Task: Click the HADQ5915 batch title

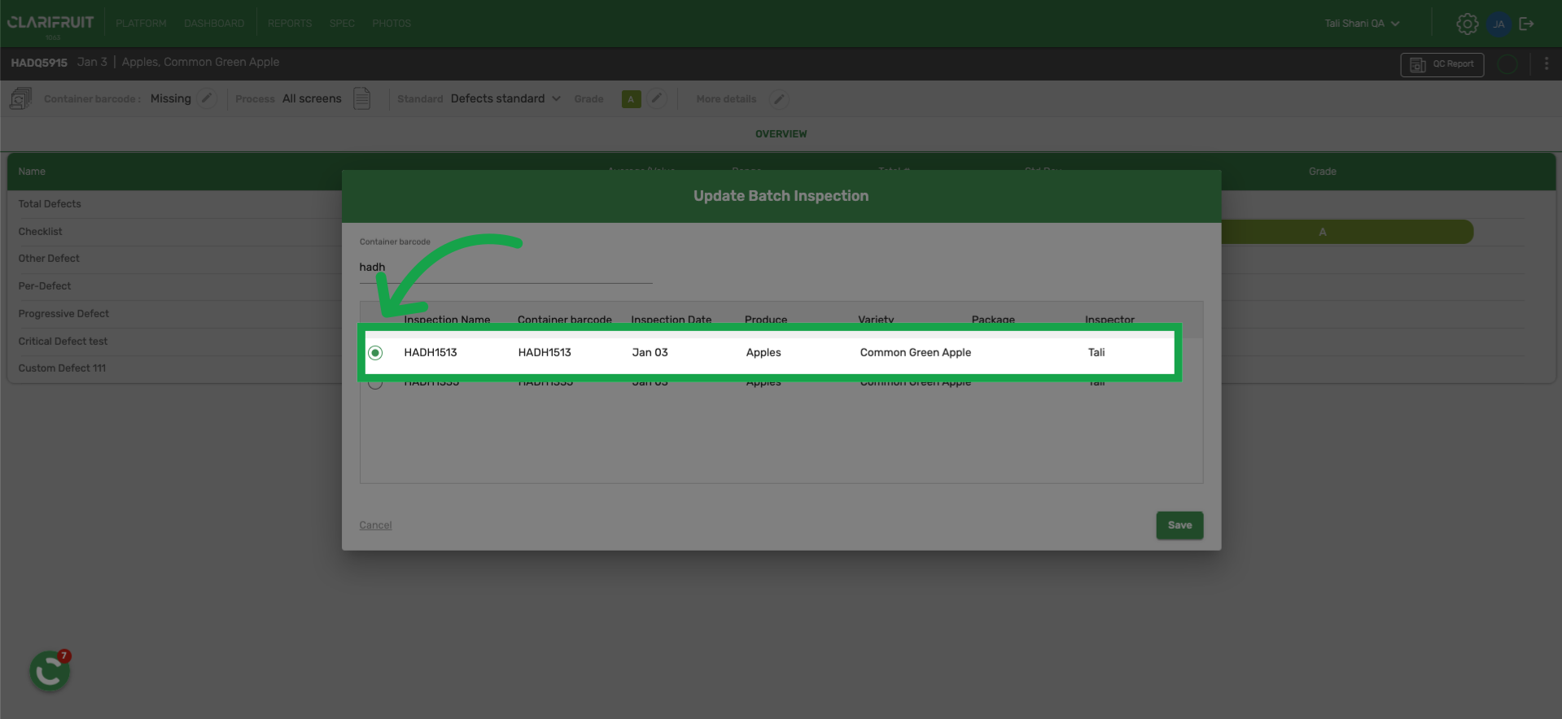Action: tap(39, 63)
